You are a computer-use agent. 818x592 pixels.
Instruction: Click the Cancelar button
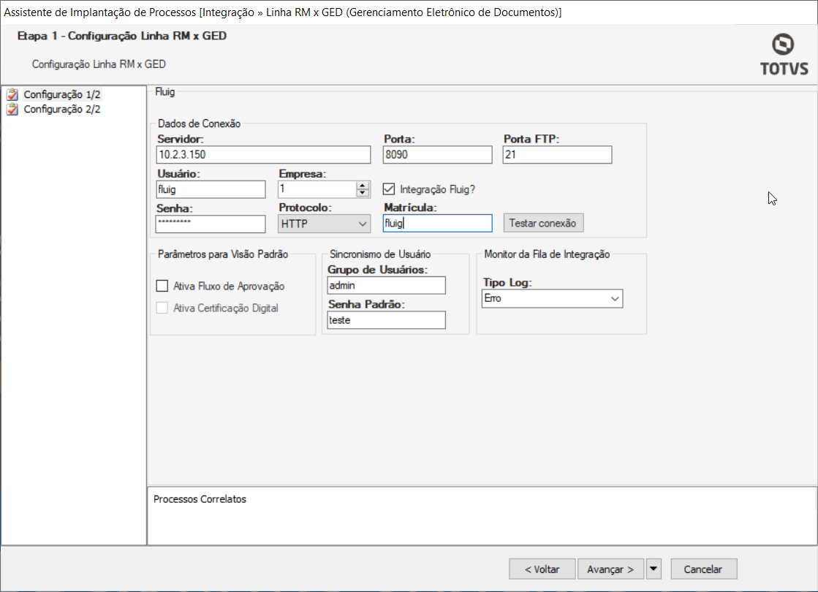(x=703, y=569)
